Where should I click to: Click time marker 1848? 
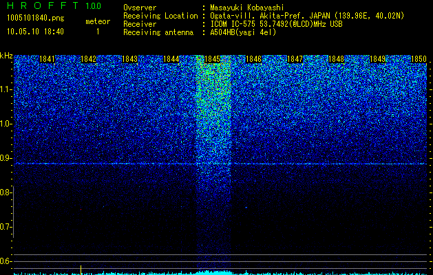[337, 59]
